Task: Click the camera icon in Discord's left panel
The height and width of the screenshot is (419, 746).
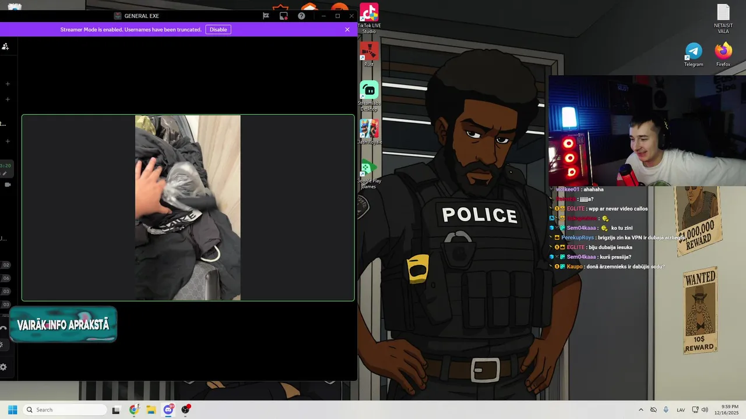Action: [8, 184]
